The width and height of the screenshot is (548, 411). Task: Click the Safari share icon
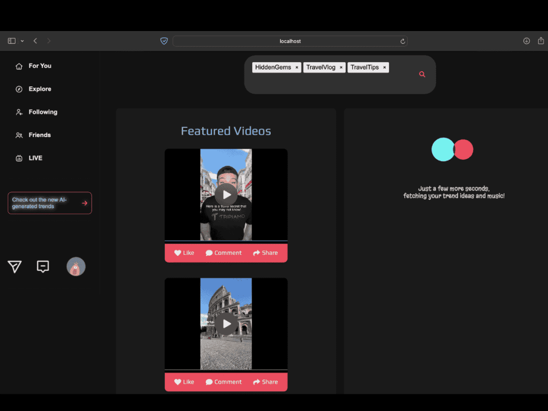point(541,41)
